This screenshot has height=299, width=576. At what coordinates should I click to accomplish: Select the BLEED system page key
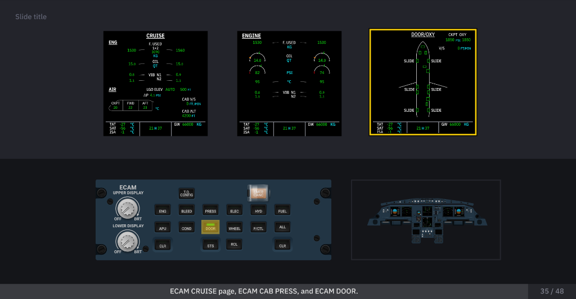[x=186, y=211]
